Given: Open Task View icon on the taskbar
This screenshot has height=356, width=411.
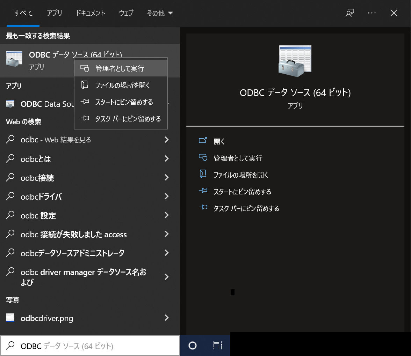Looking at the screenshot, I should pos(217,346).
